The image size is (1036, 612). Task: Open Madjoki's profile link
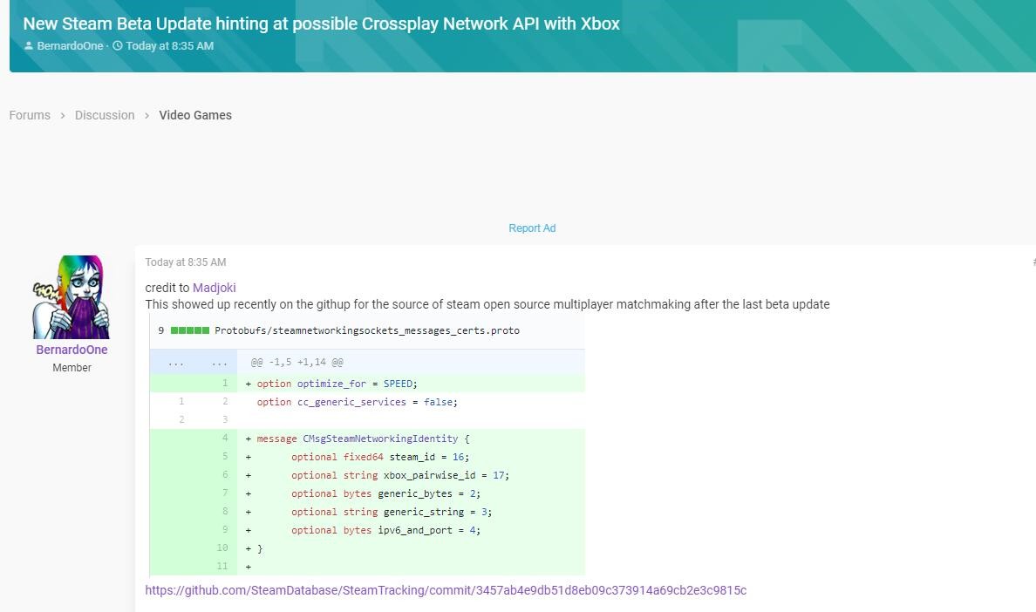point(214,288)
